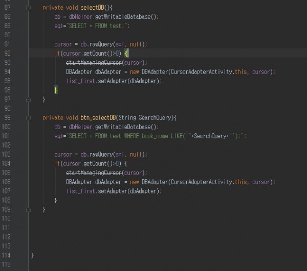
Task: Click "null" argument on line 91
Action: pos(136,44)
